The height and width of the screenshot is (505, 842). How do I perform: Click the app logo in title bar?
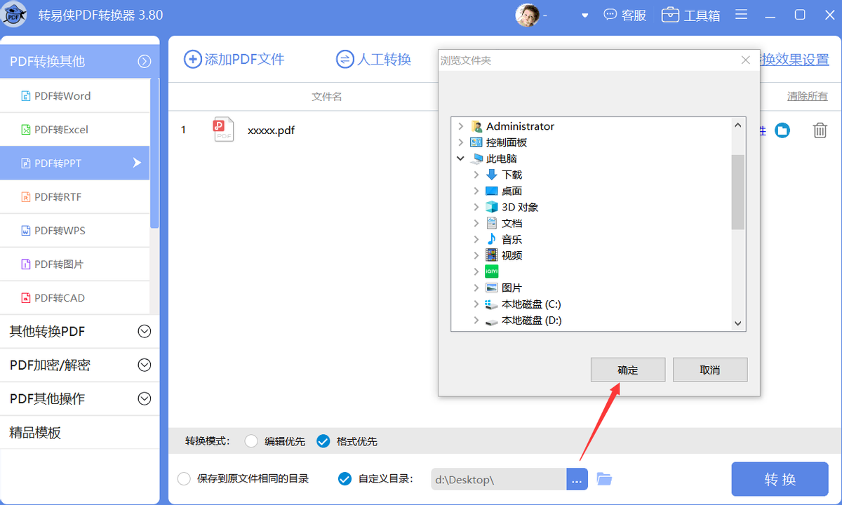(15, 15)
